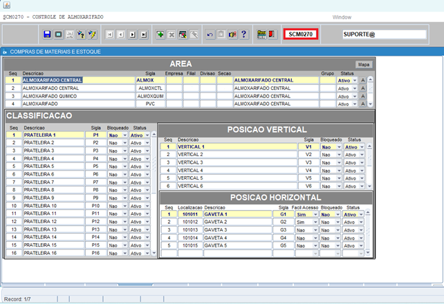Go to the next record
This screenshot has width=444, height=304.
132,35
